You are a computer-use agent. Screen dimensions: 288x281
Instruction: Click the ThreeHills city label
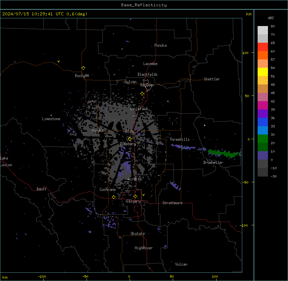[179, 139]
